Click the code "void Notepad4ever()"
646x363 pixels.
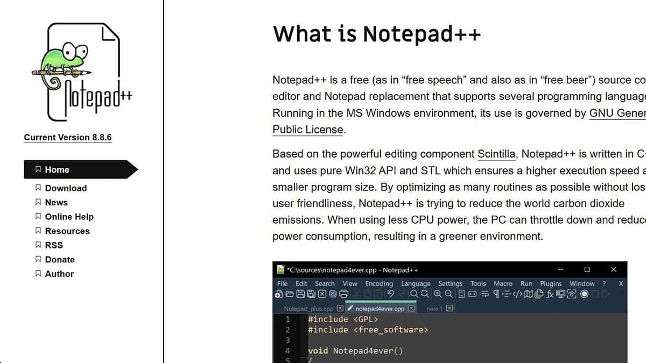point(355,351)
